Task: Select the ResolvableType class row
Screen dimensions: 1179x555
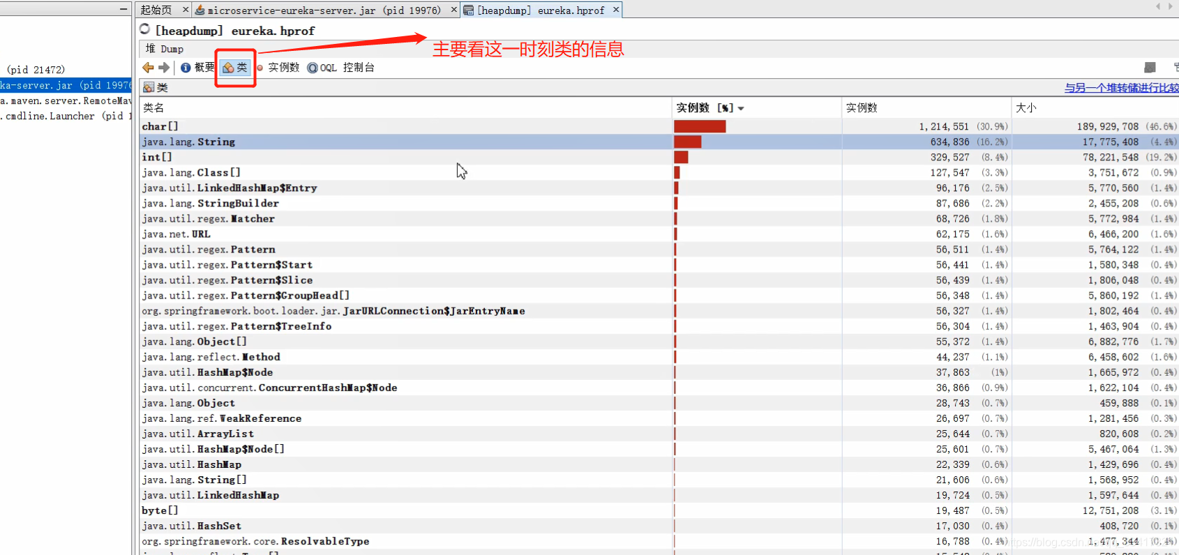Action: click(x=659, y=540)
